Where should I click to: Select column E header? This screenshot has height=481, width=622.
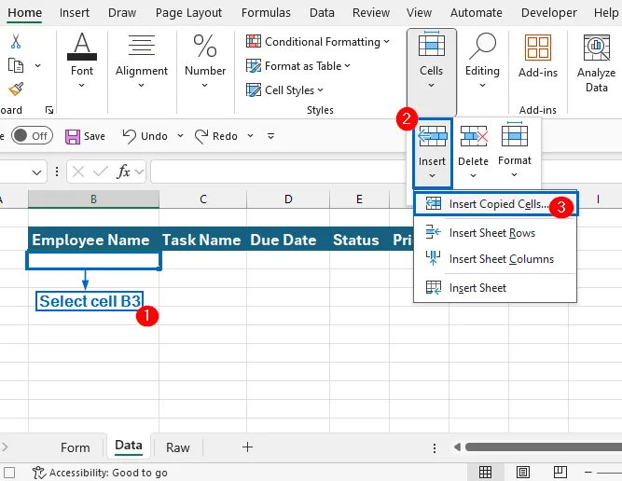click(x=359, y=199)
